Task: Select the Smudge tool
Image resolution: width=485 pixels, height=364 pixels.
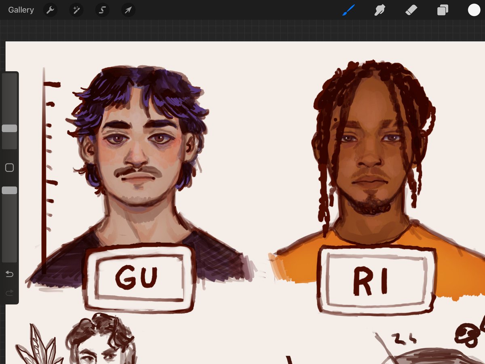Action: coord(380,10)
